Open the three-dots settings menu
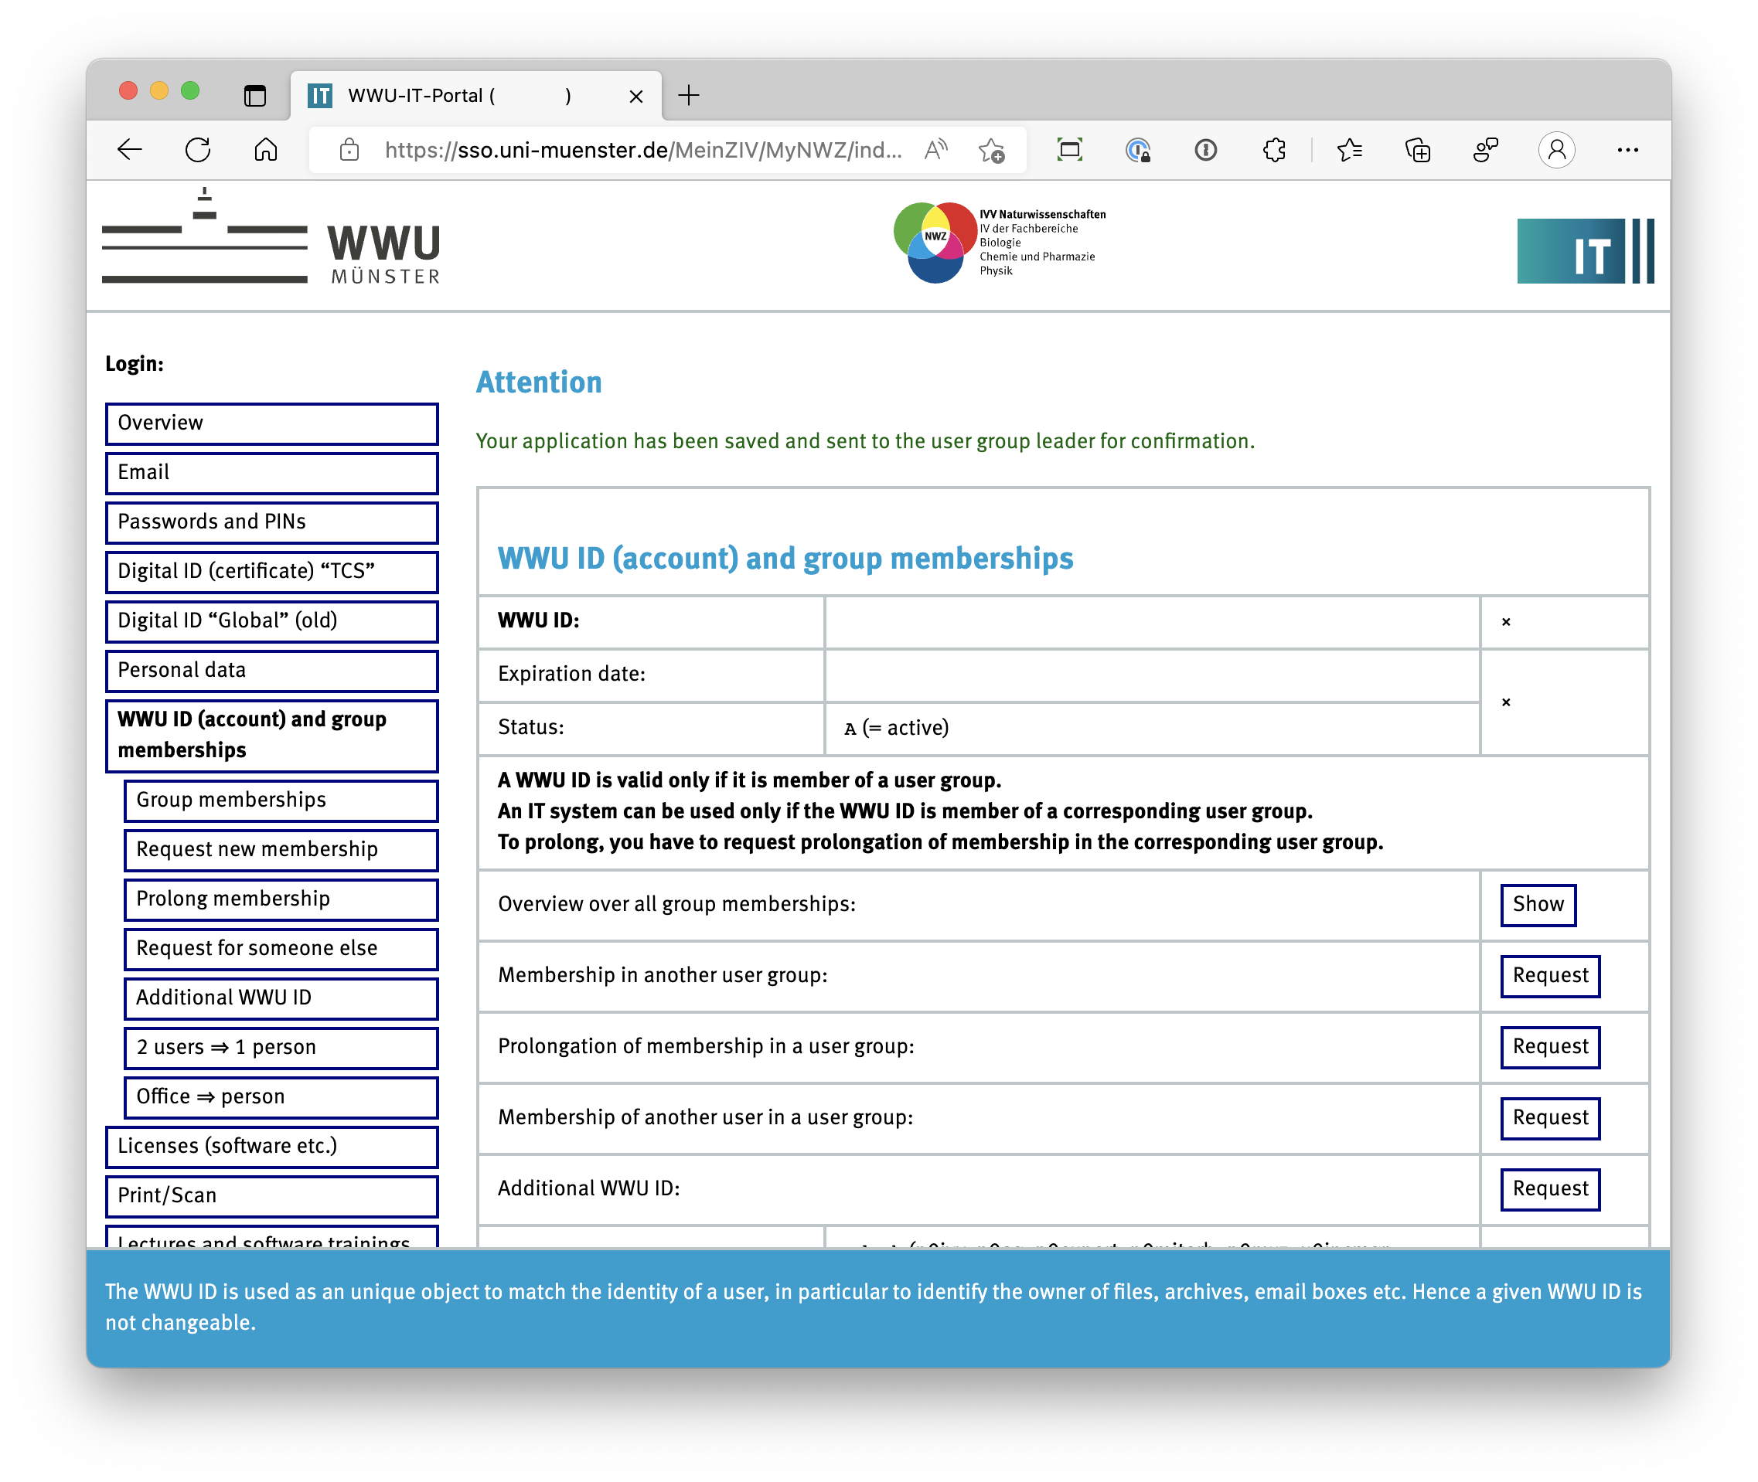Screen dimensions: 1758x1482 pyautogui.click(x=1627, y=151)
